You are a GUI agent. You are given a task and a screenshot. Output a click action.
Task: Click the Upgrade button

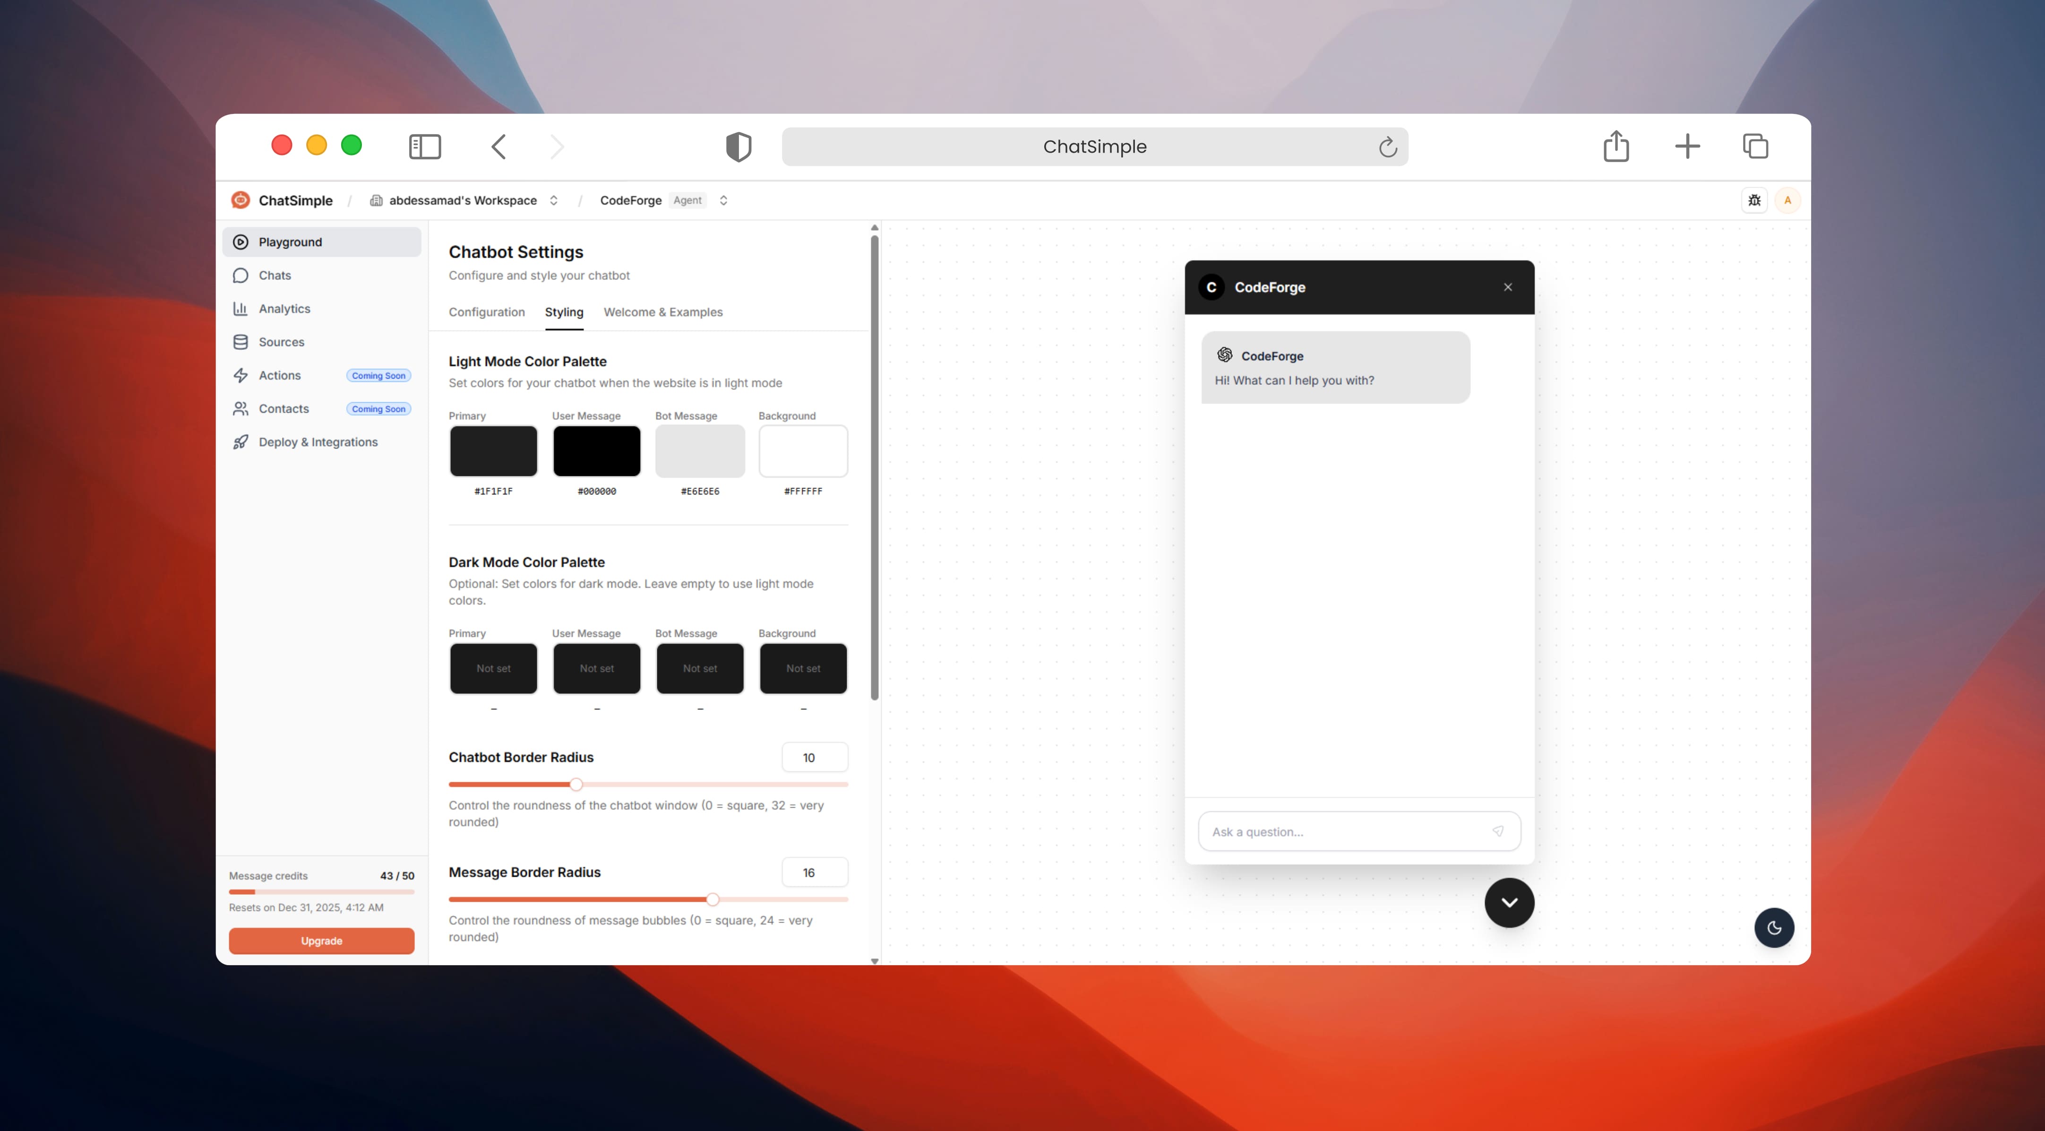321,941
